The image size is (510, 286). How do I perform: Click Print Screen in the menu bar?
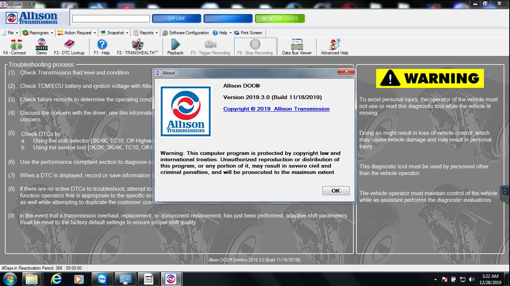click(248, 33)
